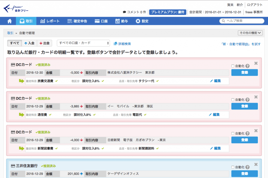The image size is (268, 178).
Task: Click the 編集 link on the 電話代 row
Action: (217, 115)
